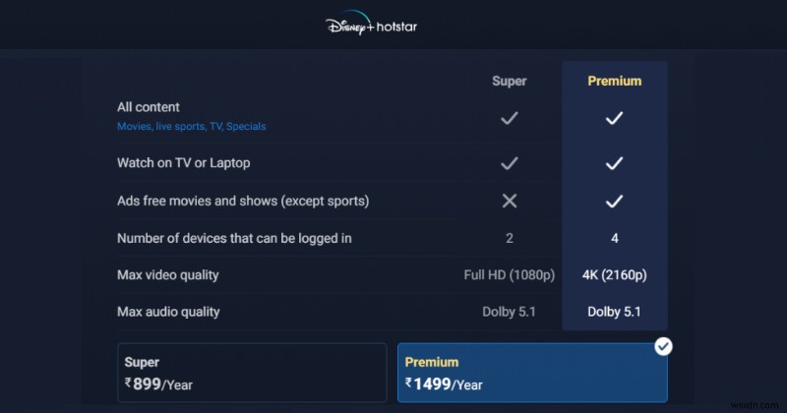The image size is (787, 413).
Task: Click Premium checkmark for Watch on TV
Action: (x=614, y=163)
